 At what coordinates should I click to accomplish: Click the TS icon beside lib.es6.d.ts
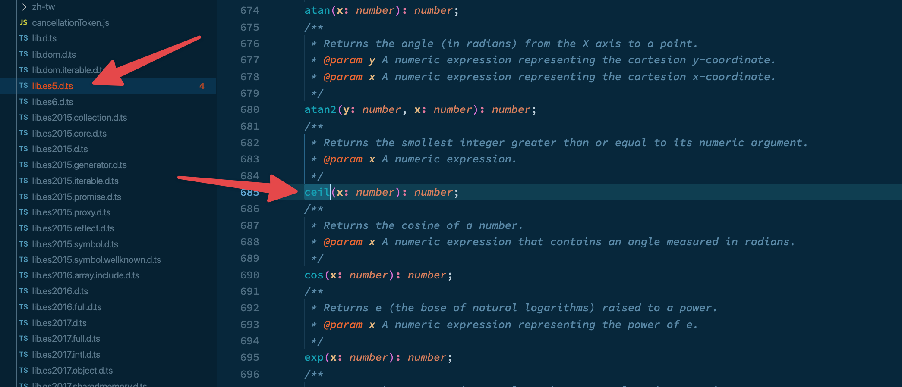pos(23,102)
